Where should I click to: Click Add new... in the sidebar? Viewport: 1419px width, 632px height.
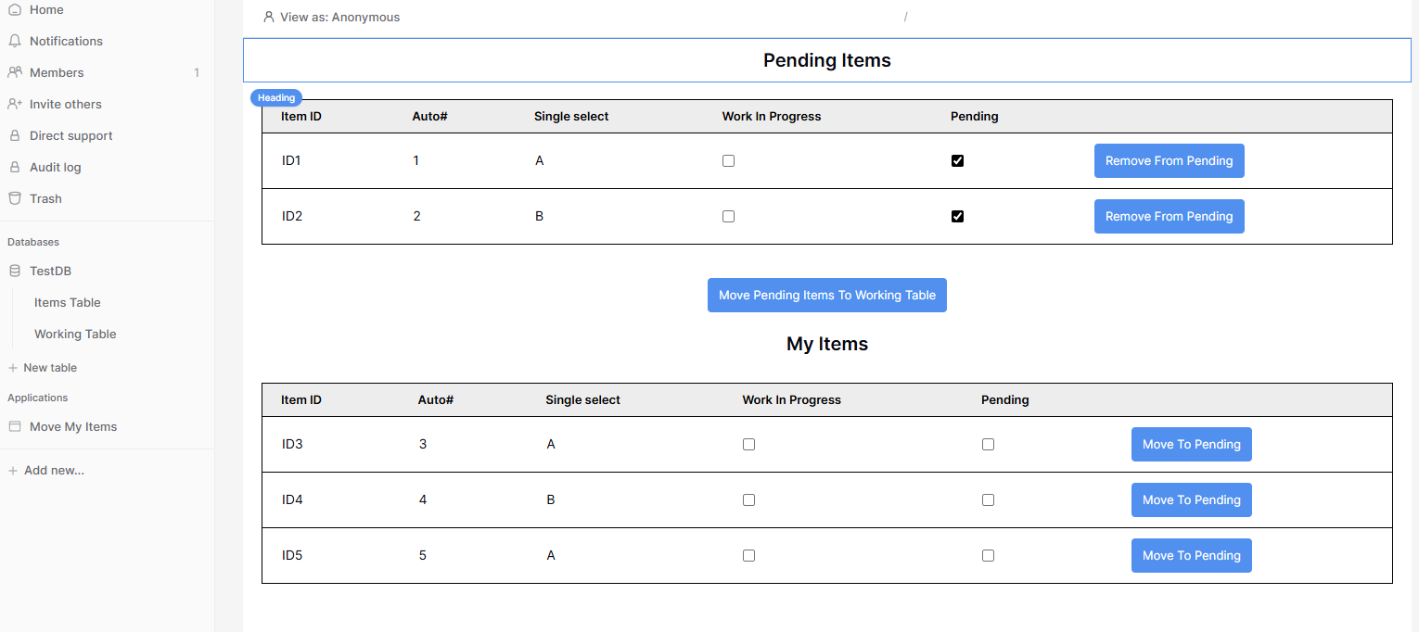[54, 471]
